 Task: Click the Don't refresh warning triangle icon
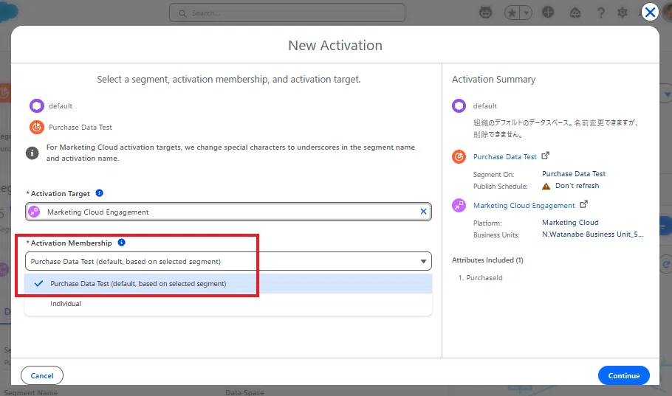coord(546,187)
